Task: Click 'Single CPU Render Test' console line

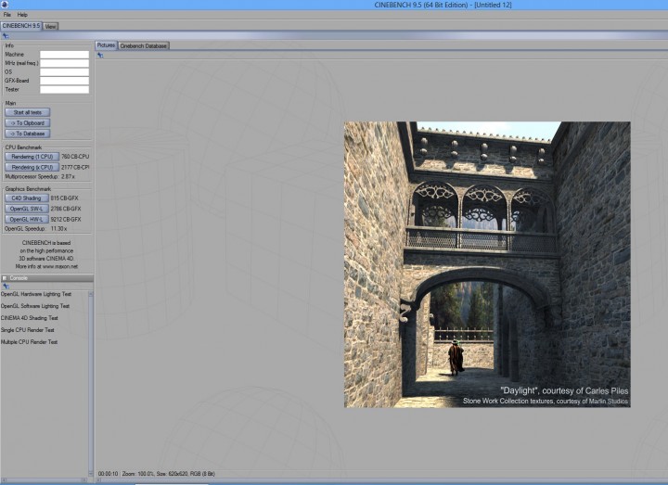Action: tap(27, 330)
